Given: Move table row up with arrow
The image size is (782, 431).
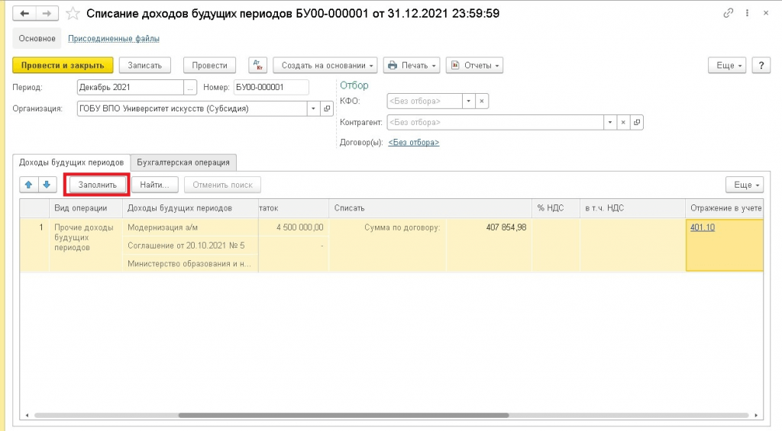Looking at the screenshot, I should [29, 185].
